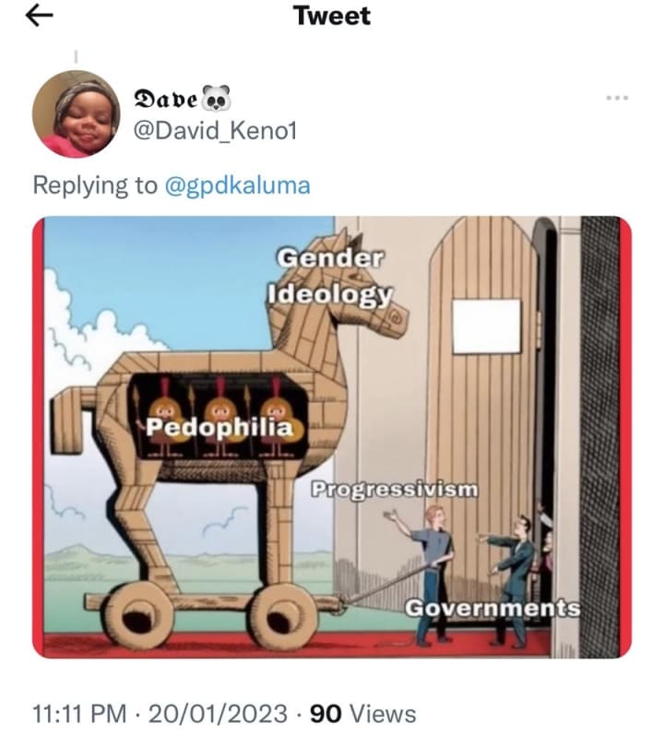Open the three-dot more options menu
Image resolution: width=664 pixels, height=747 pixels.
[617, 98]
